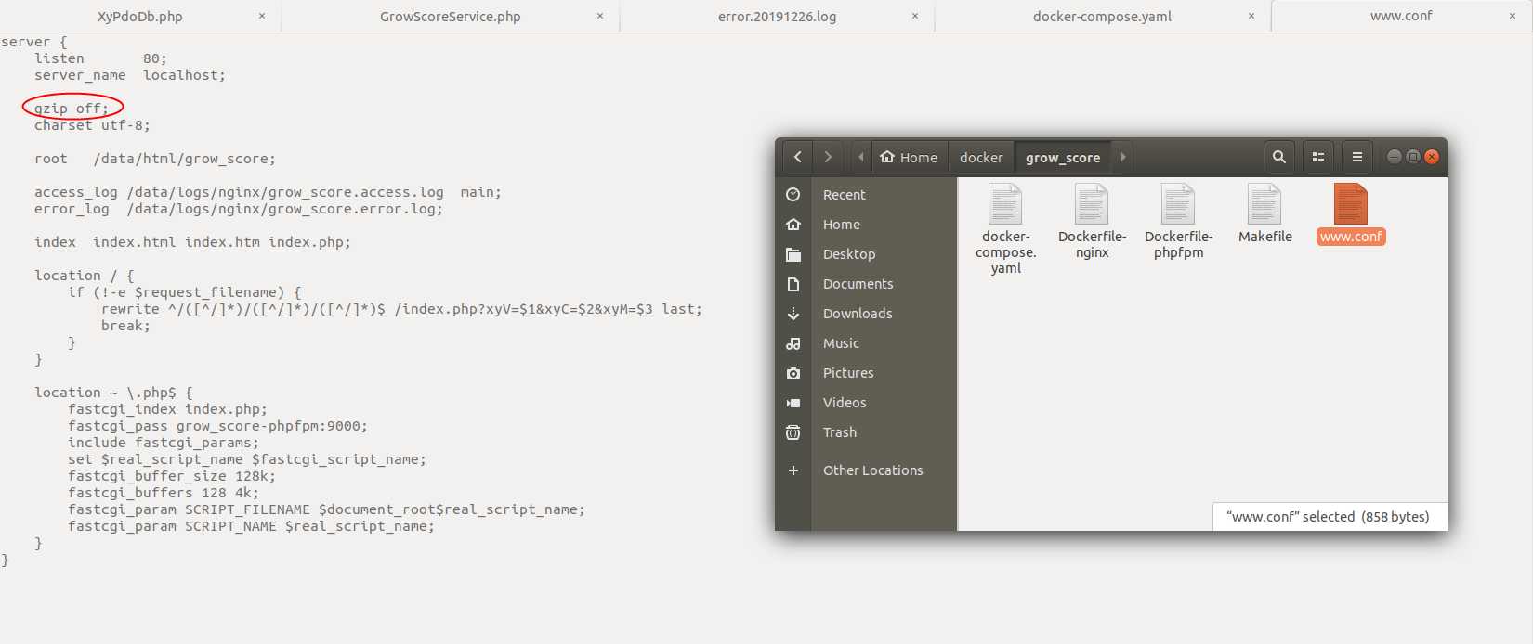Select grow_score in the path bar
The width and height of the screenshot is (1533, 644).
(x=1063, y=157)
